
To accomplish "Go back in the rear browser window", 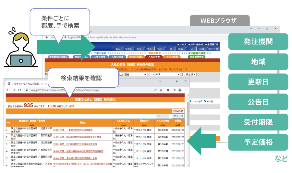I will tap(47, 37).
